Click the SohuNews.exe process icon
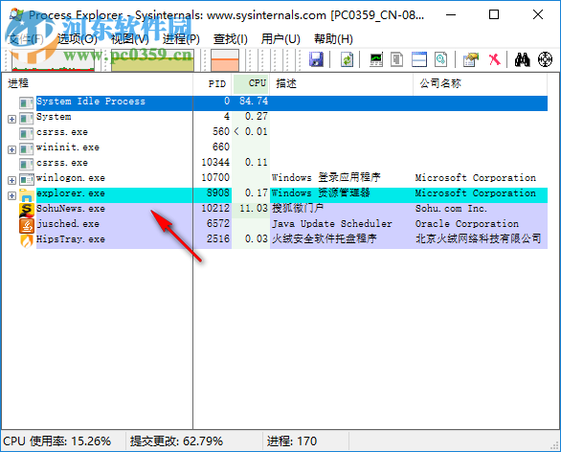Viewport: 561px width, 452px height. click(x=27, y=210)
